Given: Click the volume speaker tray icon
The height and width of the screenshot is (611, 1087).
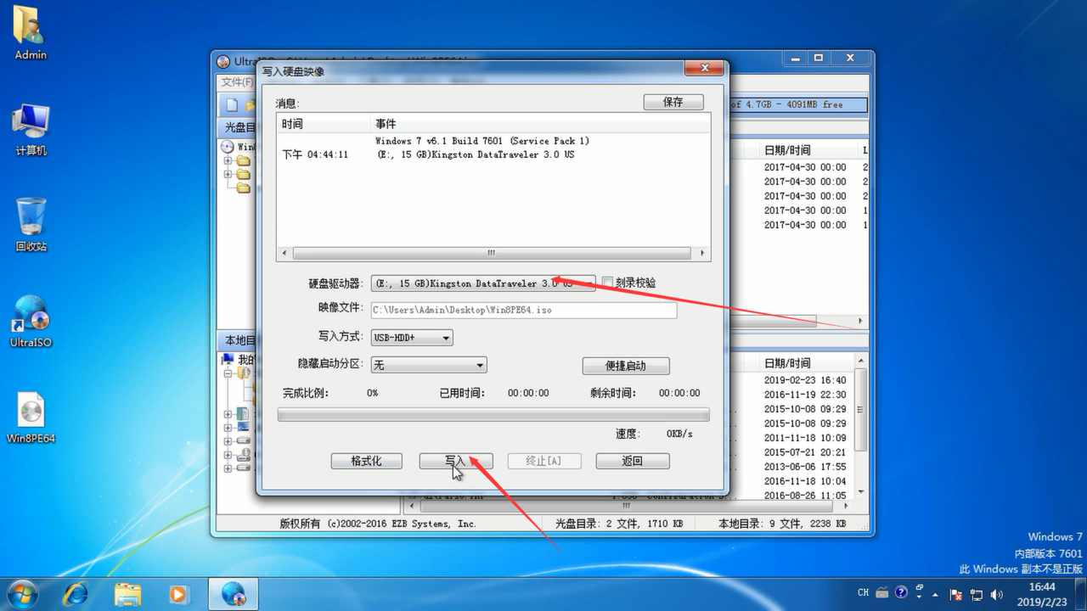Looking at the screenshot, I should pyautogui.click(x=997, y=594).
